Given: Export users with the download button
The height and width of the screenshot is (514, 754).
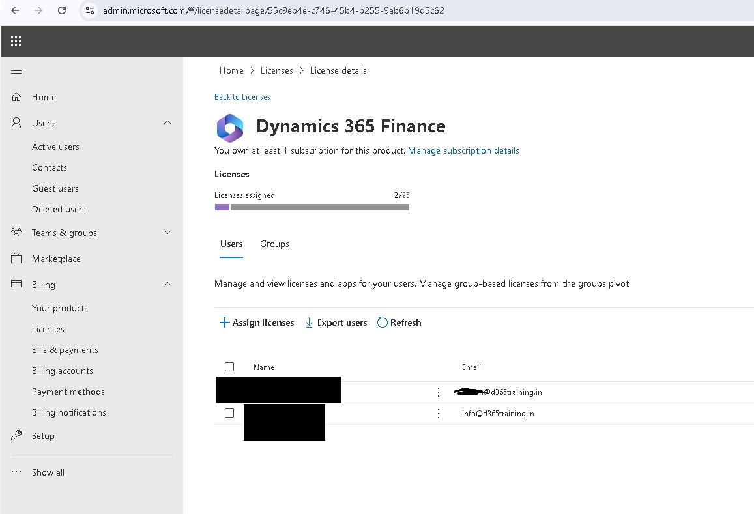Looking at the screenshot, I should 336,322.
